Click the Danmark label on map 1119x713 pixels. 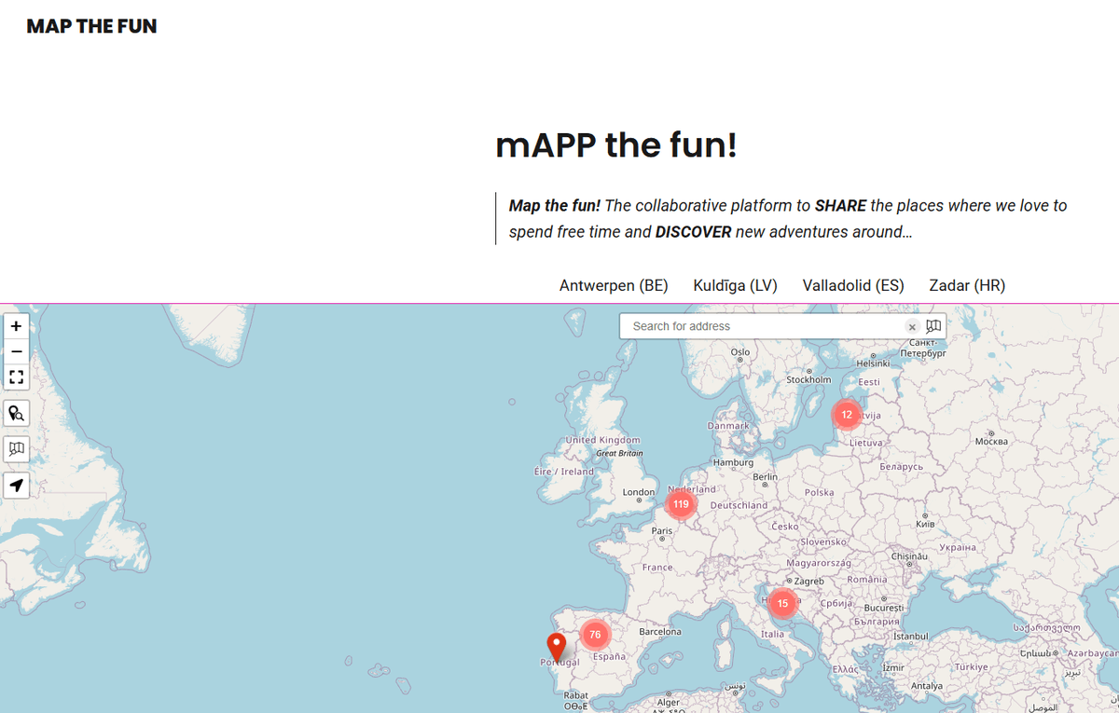(x=728, y=425)
